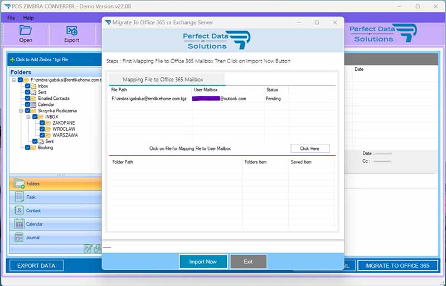This screenshot has width=446, height=286.
Task: Select the WROCŁAW folder in tree
Action: (x=64, y=129)
